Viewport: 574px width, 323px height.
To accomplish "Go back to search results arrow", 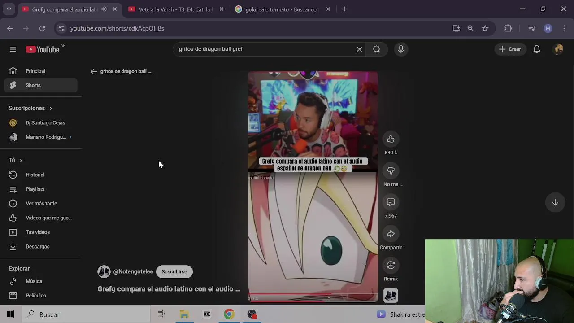I will pyautogui.click(x=94, y=71).
